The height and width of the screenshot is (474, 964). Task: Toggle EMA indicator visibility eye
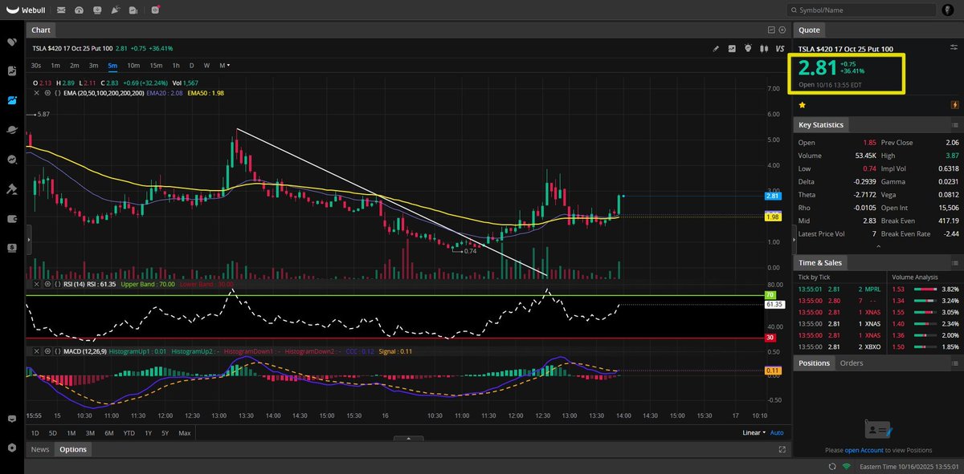pyautogui.click(x=47, y=93)
